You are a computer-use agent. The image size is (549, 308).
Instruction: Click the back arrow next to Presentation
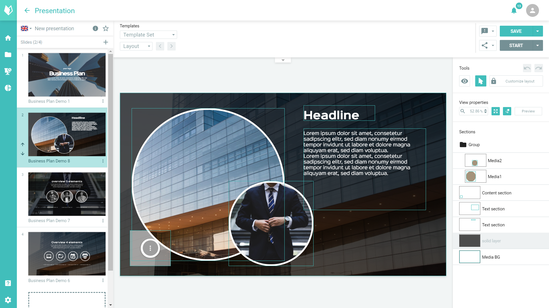[x=27, y=11]
